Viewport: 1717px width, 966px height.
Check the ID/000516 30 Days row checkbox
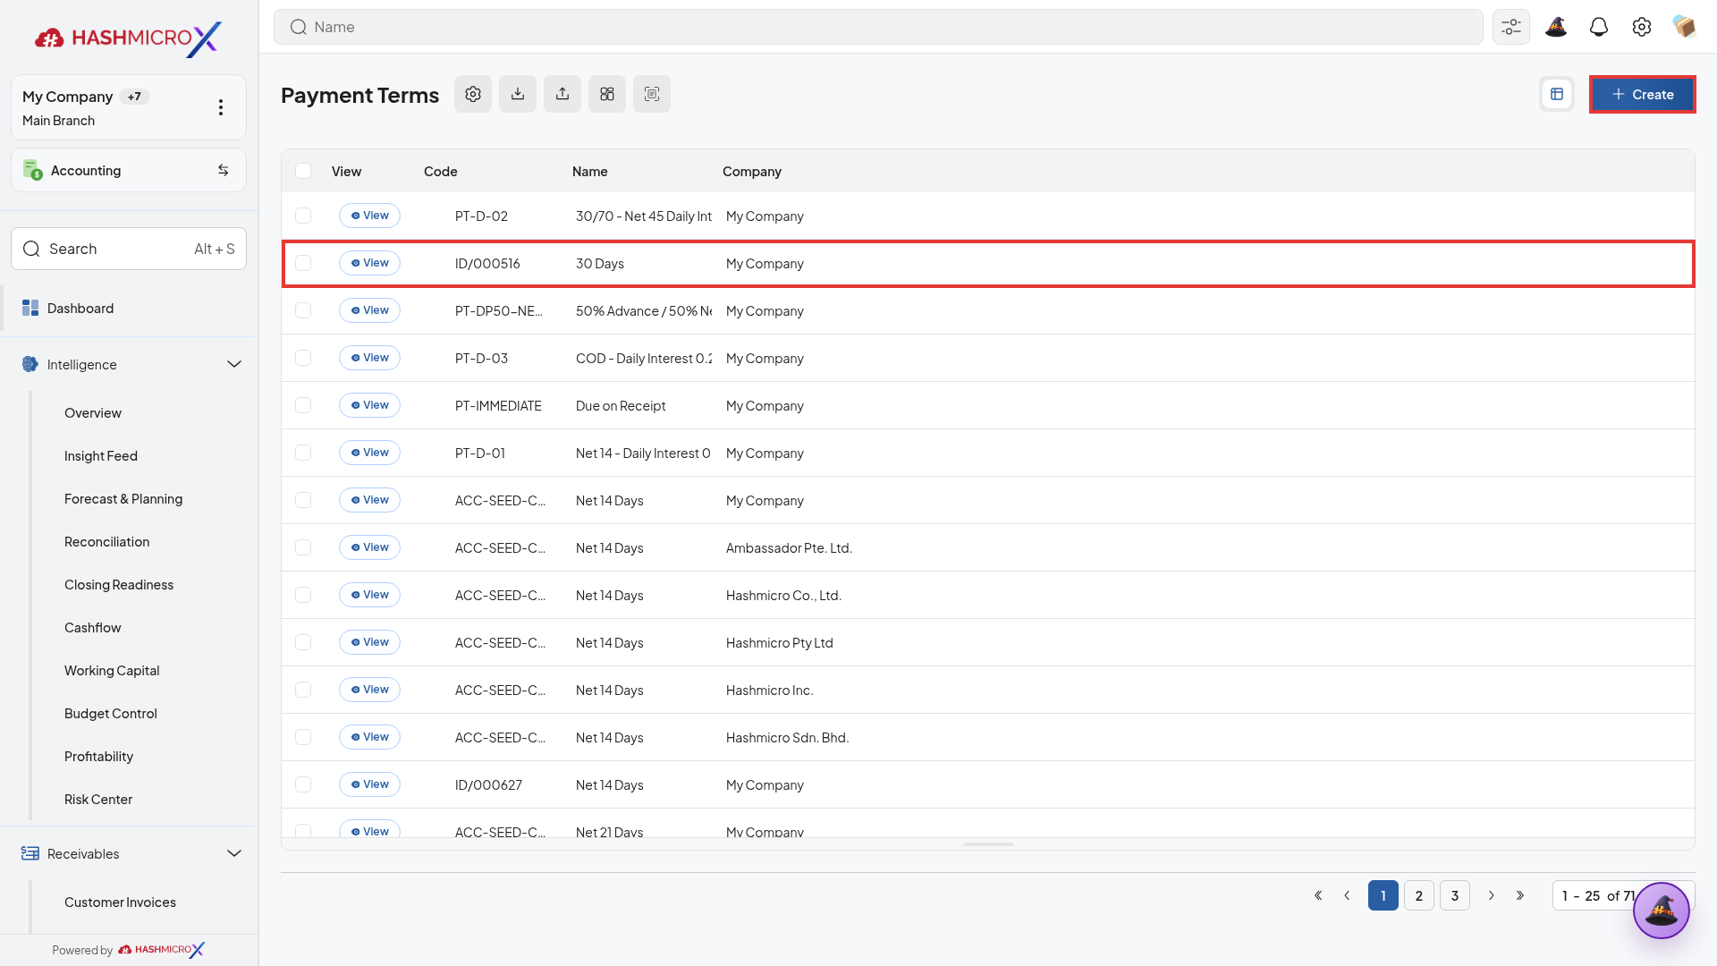[303, 263]
